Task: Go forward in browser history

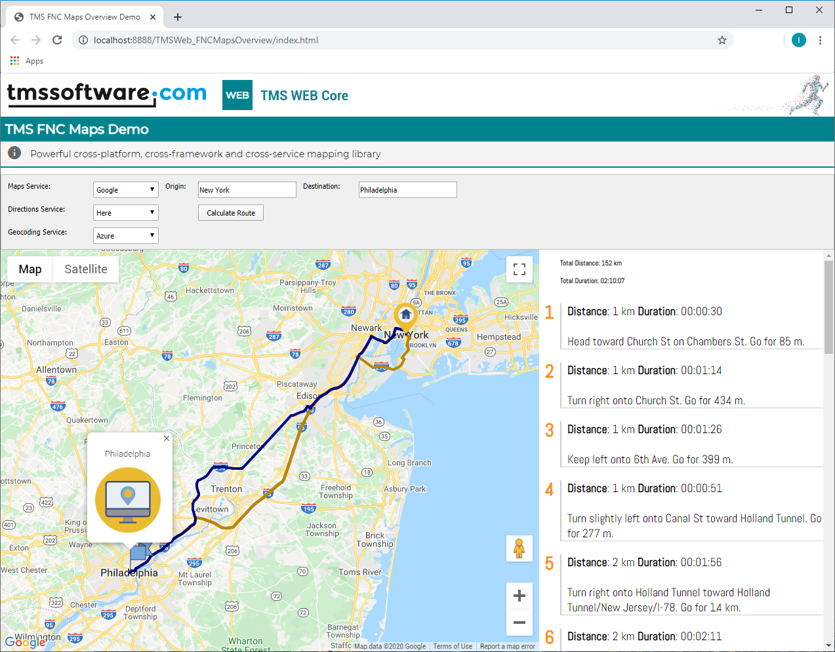Action: point(36,40)
